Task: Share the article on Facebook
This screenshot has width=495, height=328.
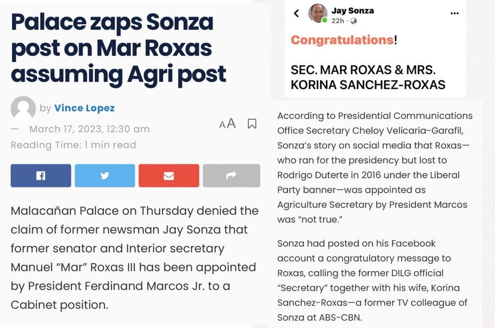Action: 41,176
